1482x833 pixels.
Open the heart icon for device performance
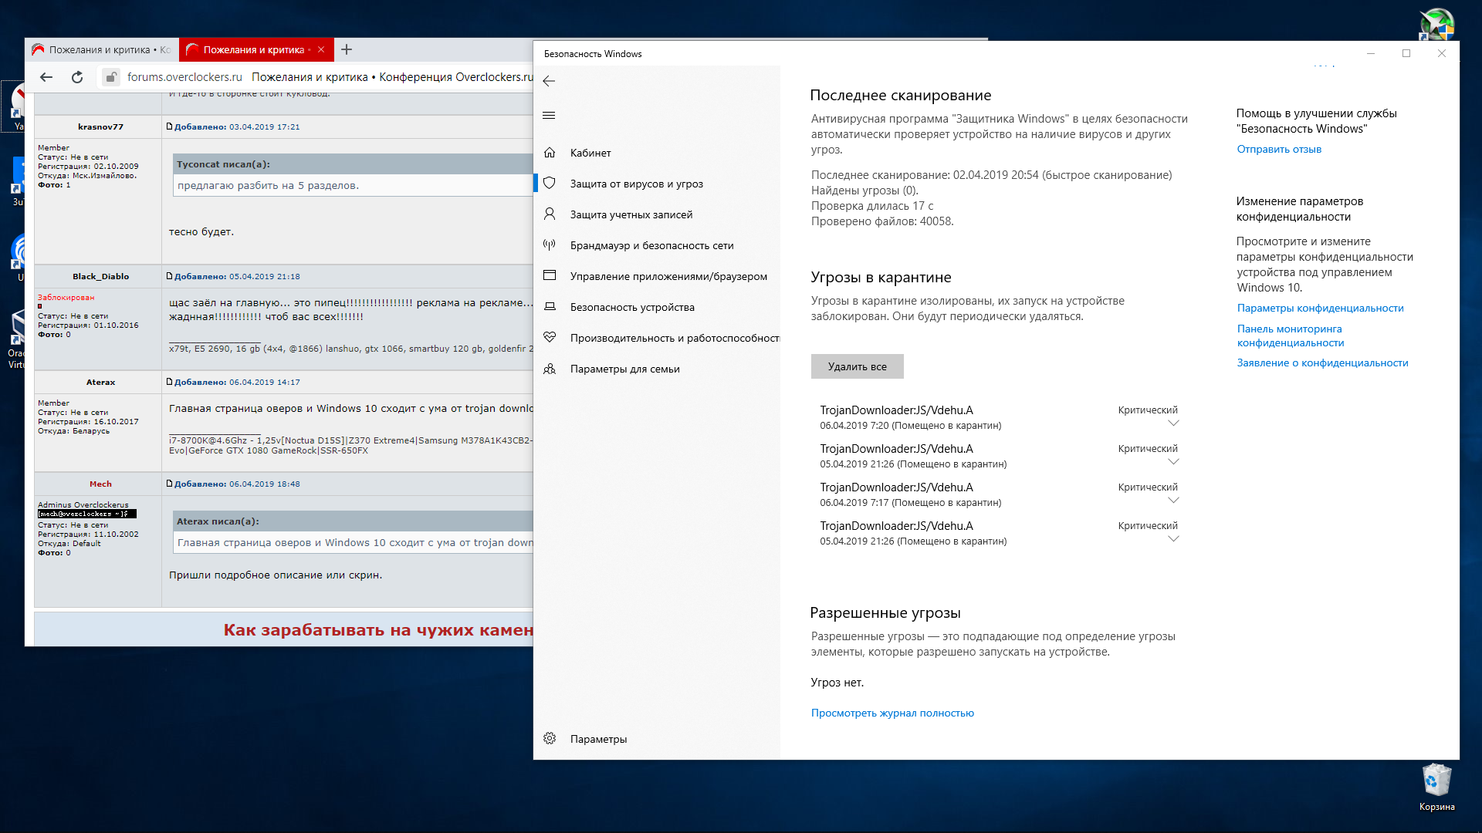pos(550,338)
